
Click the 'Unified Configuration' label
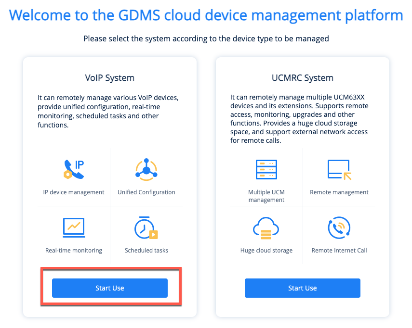click(x=146, y=192)
